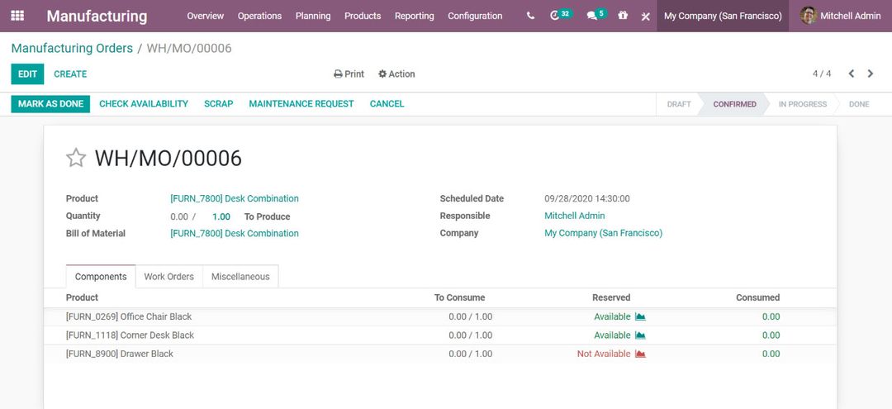The height and width of the screenshot is (409, 892).
Task: Click the Check Availability button
Action: [144, 104]
